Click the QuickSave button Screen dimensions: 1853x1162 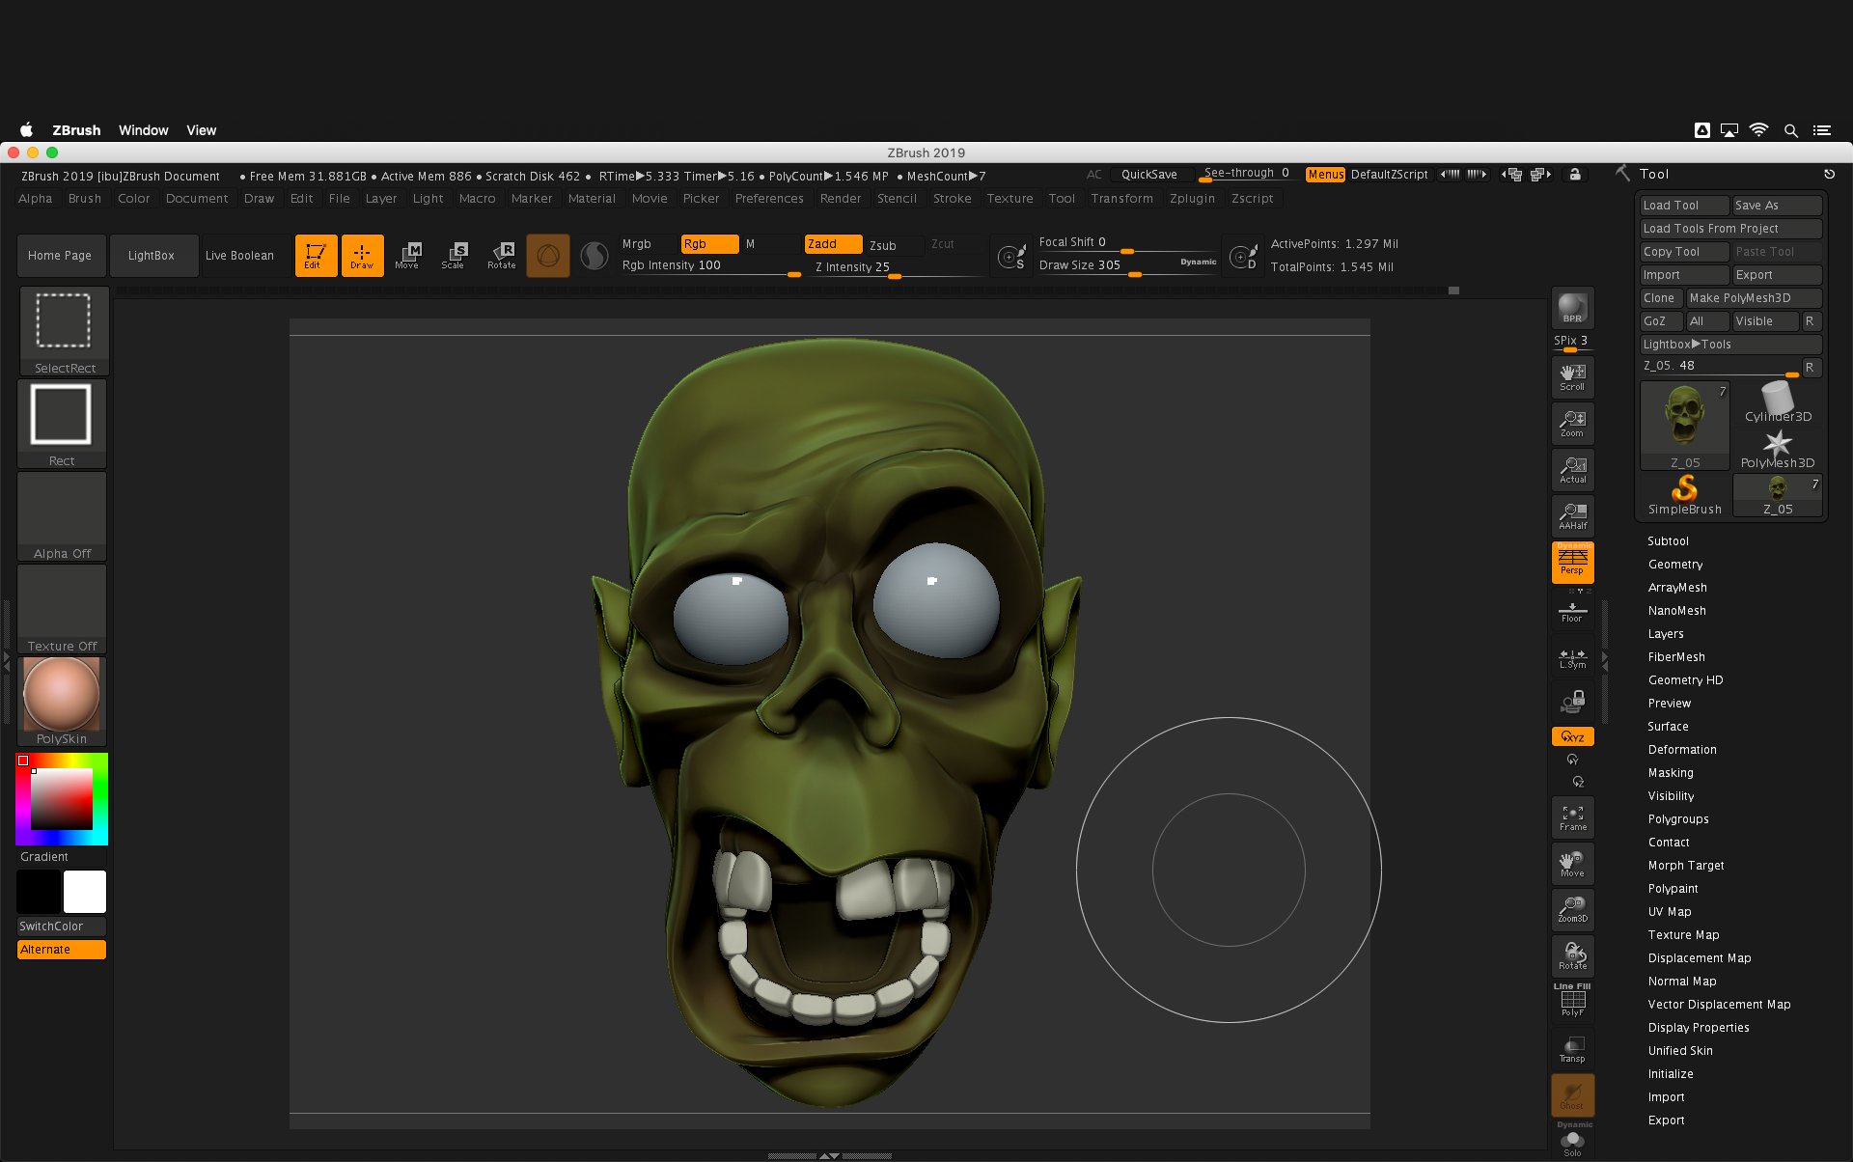pyautogui.click(x=1148, y=175)
